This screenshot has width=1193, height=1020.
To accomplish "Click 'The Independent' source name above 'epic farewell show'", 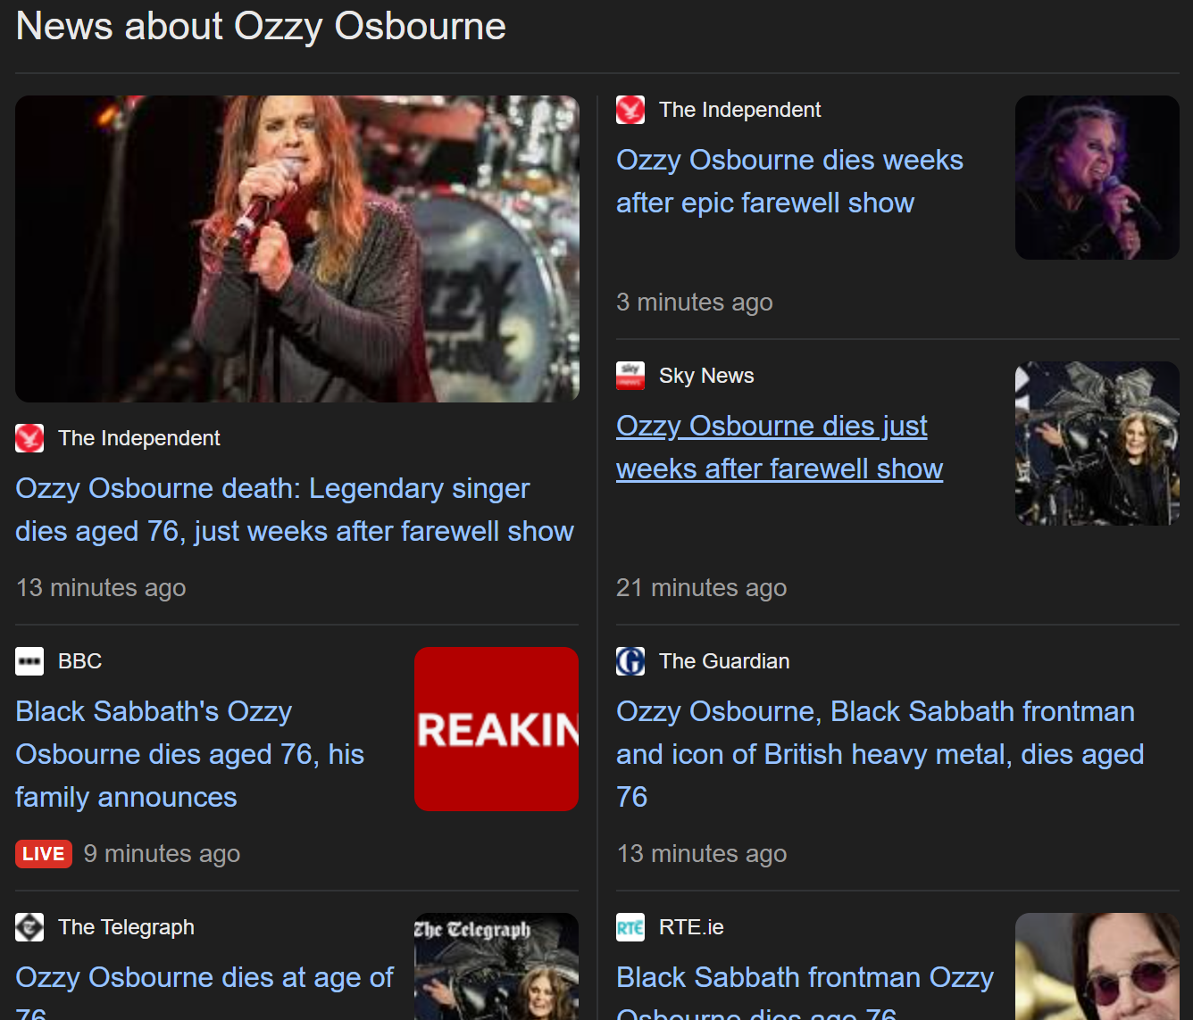I will click(x=739, y=110).
